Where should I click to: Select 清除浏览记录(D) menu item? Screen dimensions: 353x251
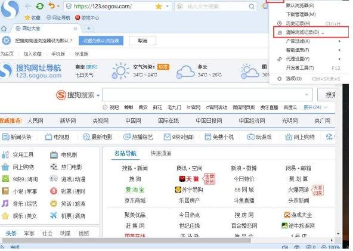pyautogui.click(x=311, y=32)
